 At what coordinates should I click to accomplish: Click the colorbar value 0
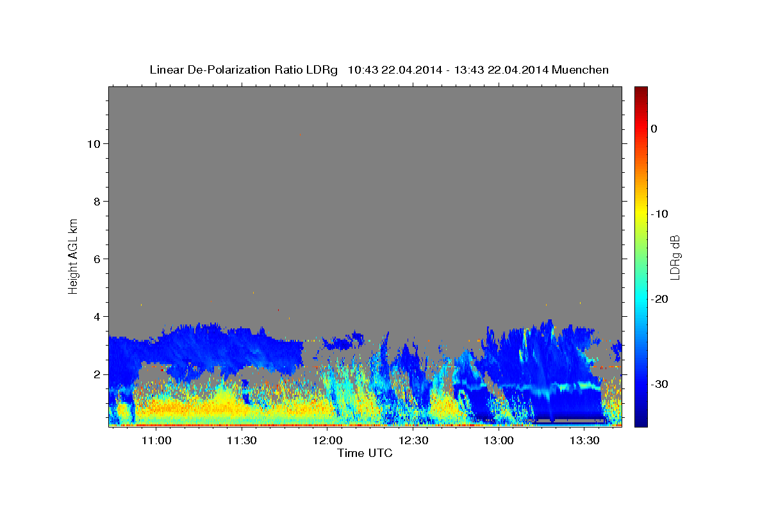coord(654,129)
